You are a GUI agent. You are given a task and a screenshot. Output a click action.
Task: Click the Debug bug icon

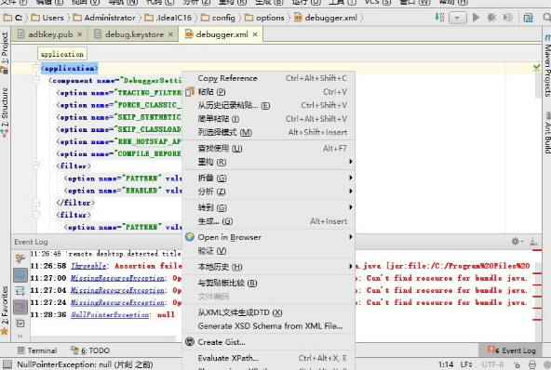491,18
